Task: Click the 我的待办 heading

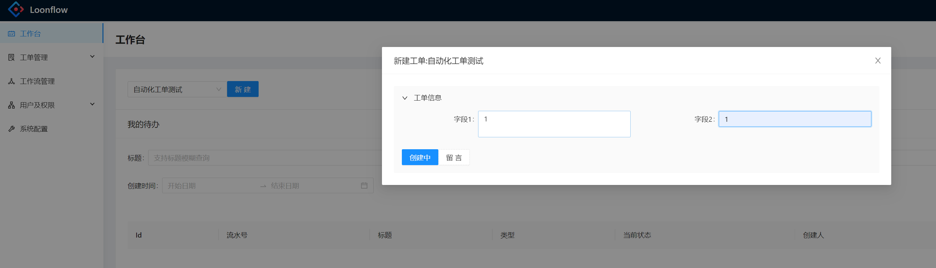Action: click(x=144, y=124)
